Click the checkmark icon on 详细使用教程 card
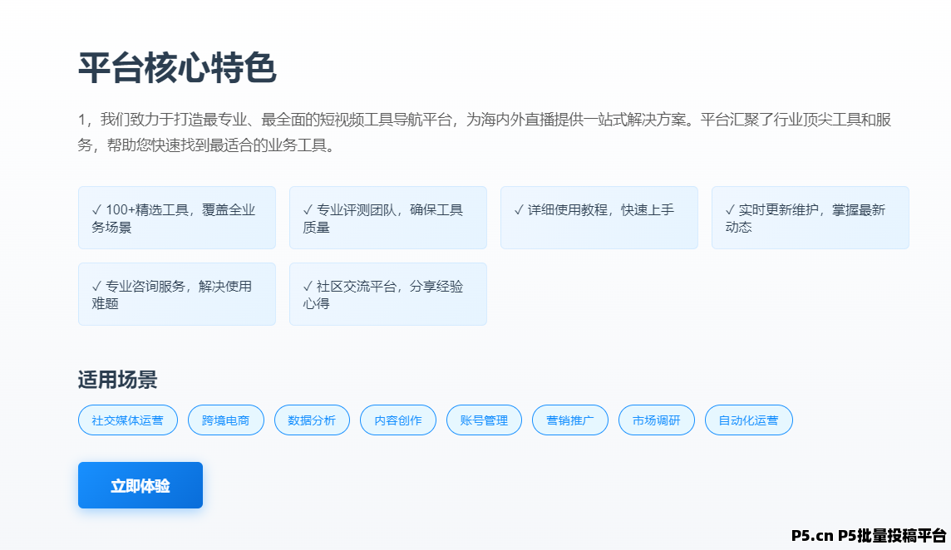This screenshot has width=951, height=550. [518, 209]
